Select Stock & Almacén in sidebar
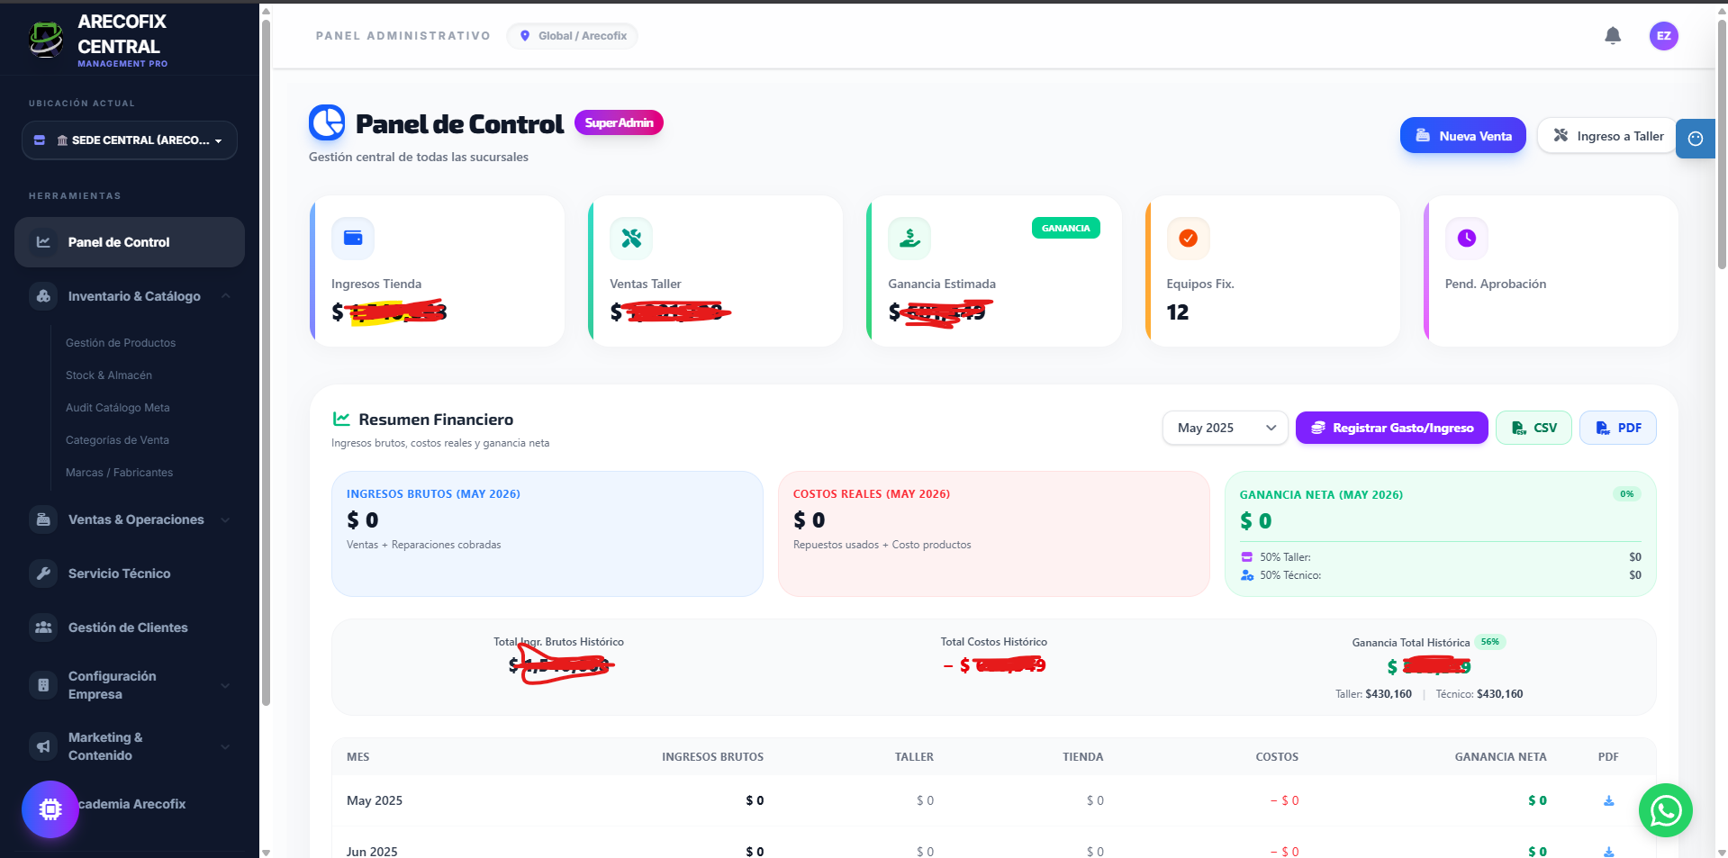 coord(109,375)
